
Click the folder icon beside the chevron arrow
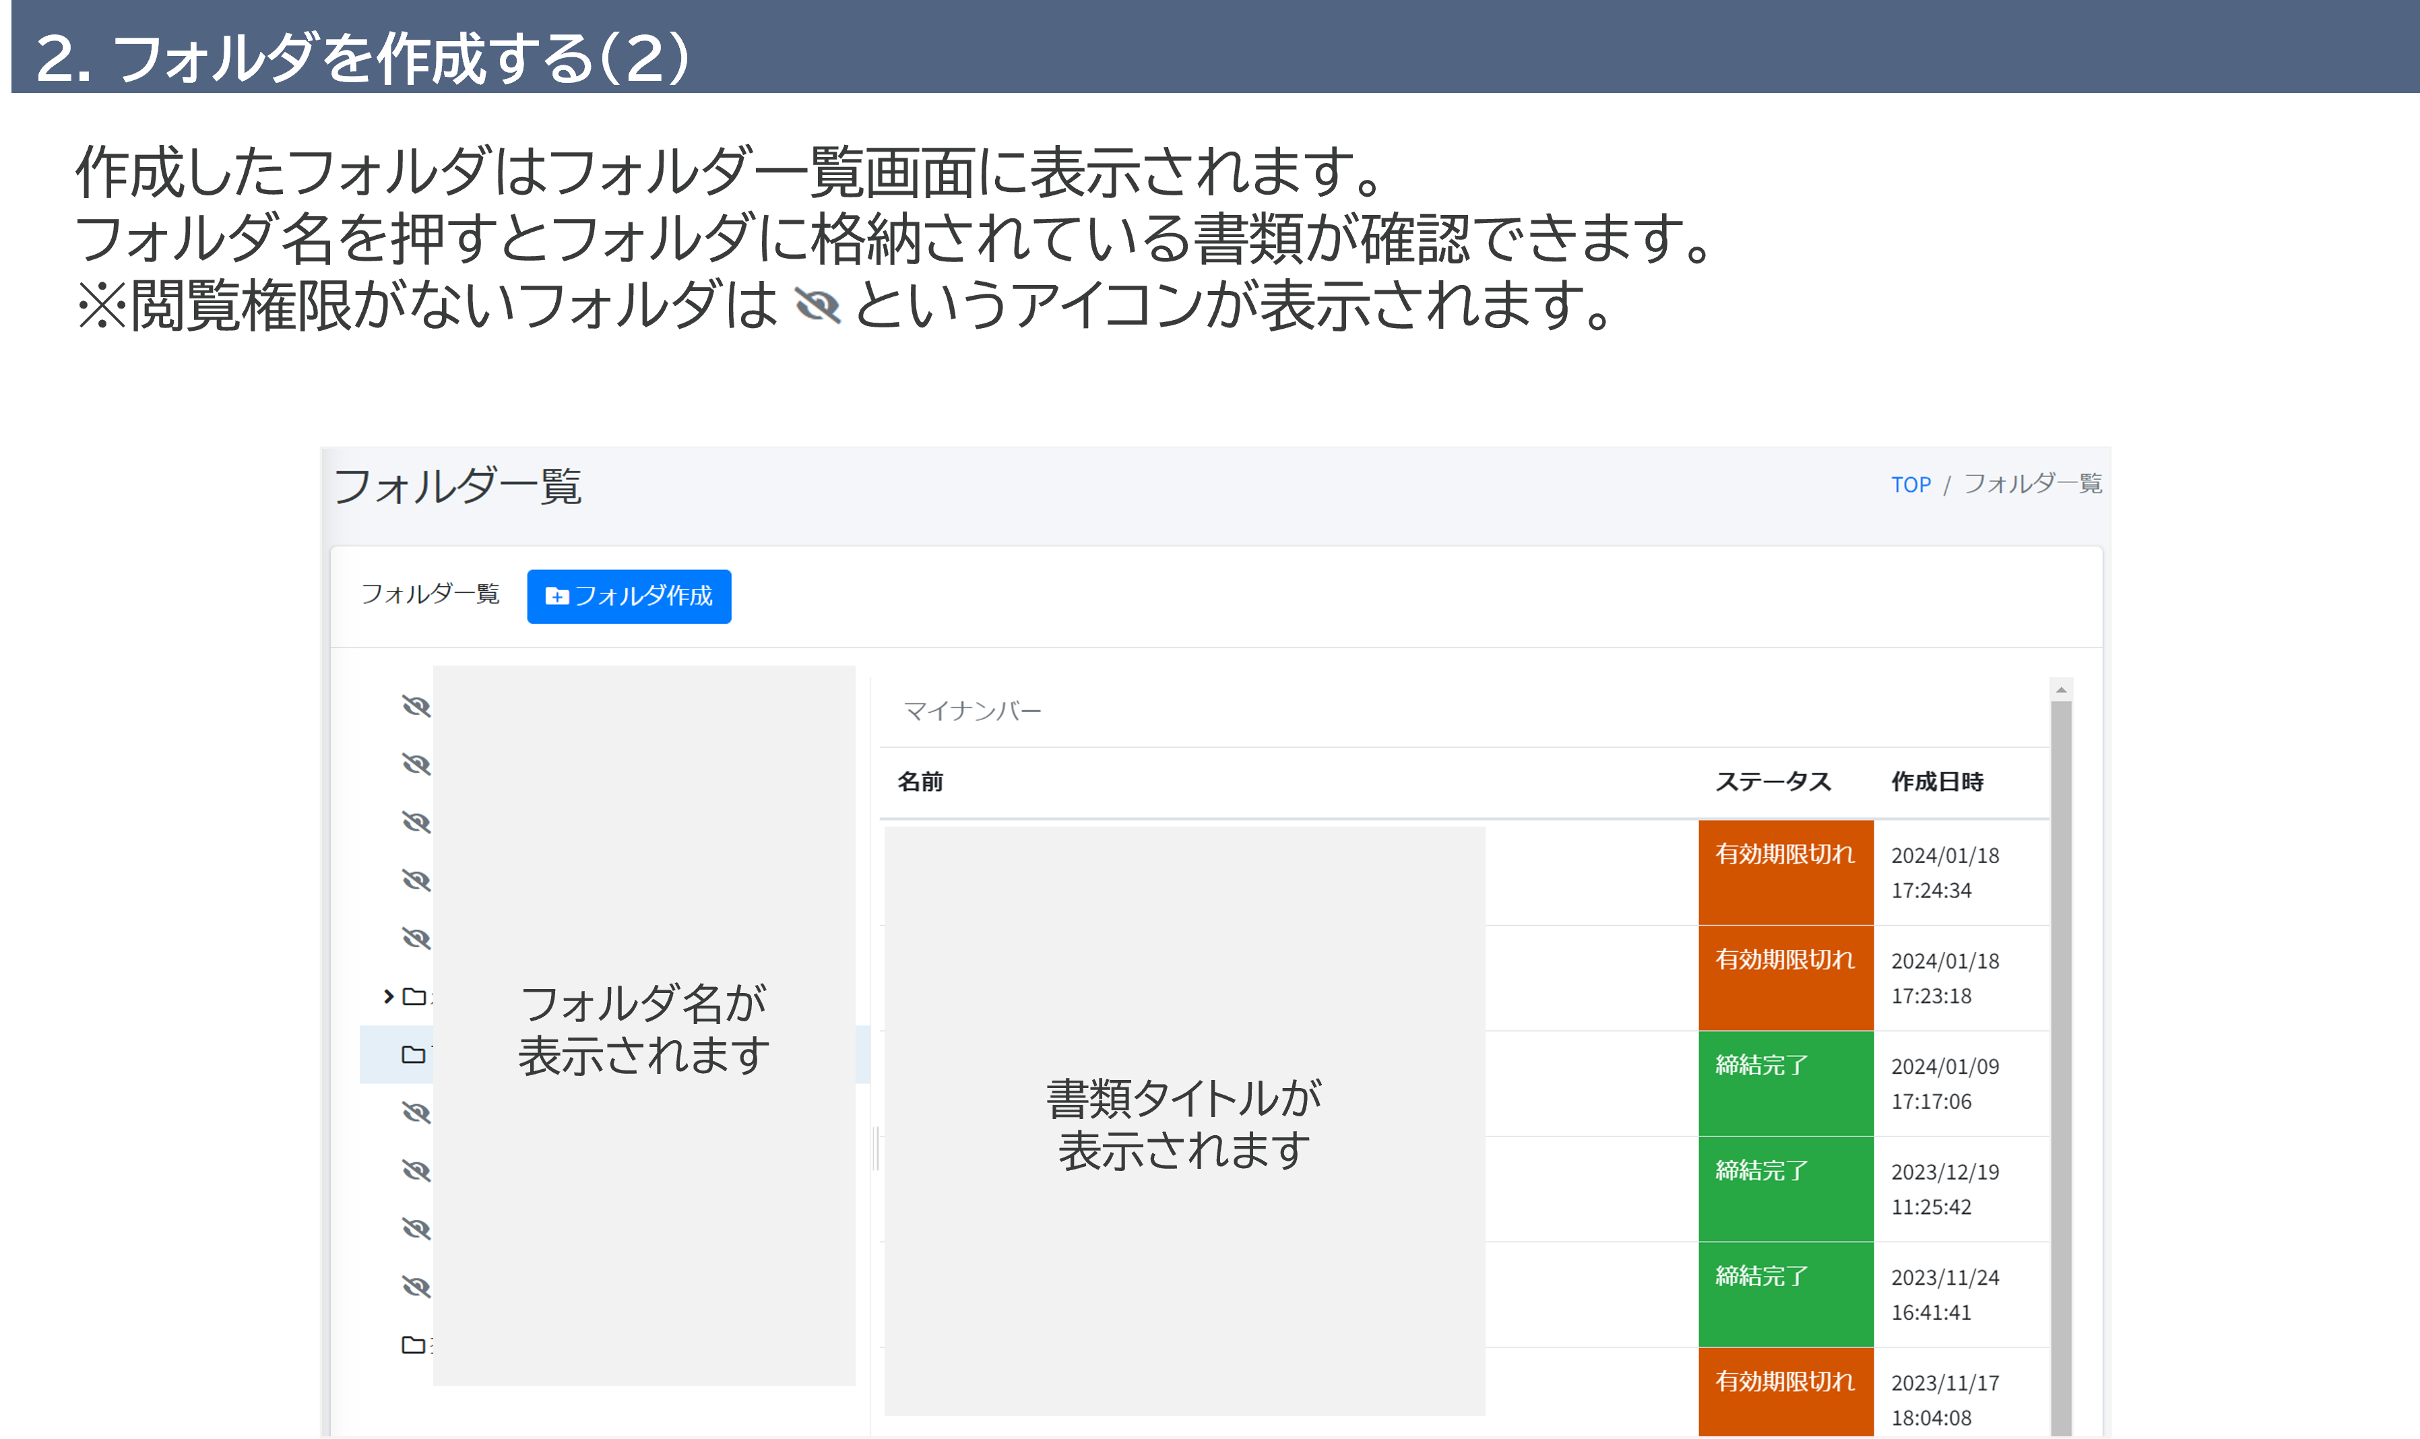(x=414, y=997)
